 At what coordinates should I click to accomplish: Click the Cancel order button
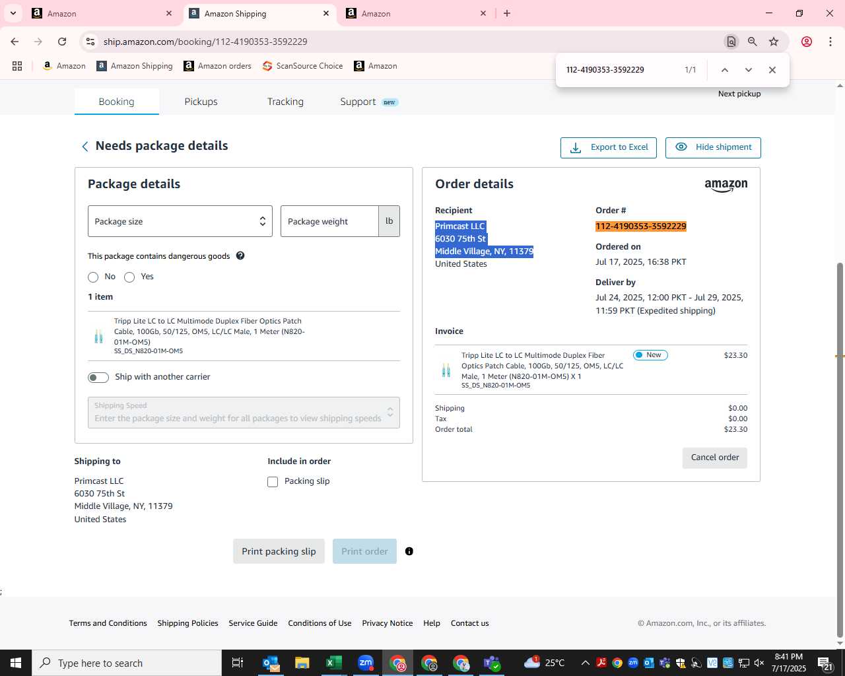coord(715,457)
